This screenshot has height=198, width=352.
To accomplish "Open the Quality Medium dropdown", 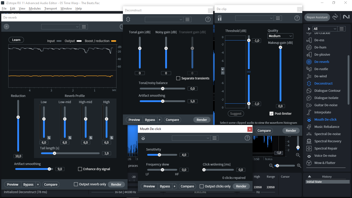I will 280,36.
